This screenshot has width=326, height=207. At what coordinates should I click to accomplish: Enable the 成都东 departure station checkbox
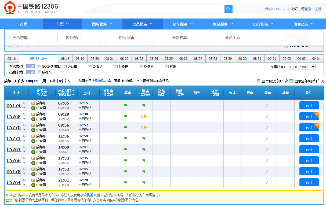[39, 72]
